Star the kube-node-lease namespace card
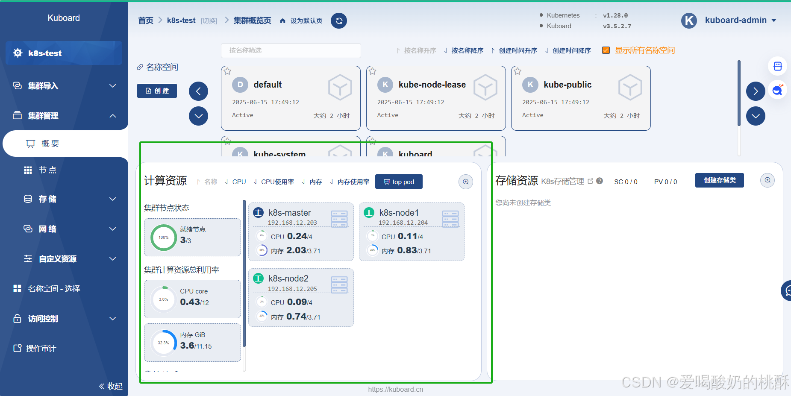 click(373, 71)
